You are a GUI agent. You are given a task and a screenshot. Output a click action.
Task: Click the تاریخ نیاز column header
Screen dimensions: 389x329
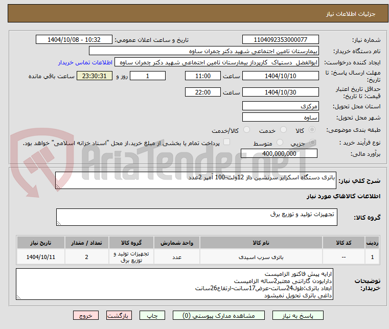point(41,243)
